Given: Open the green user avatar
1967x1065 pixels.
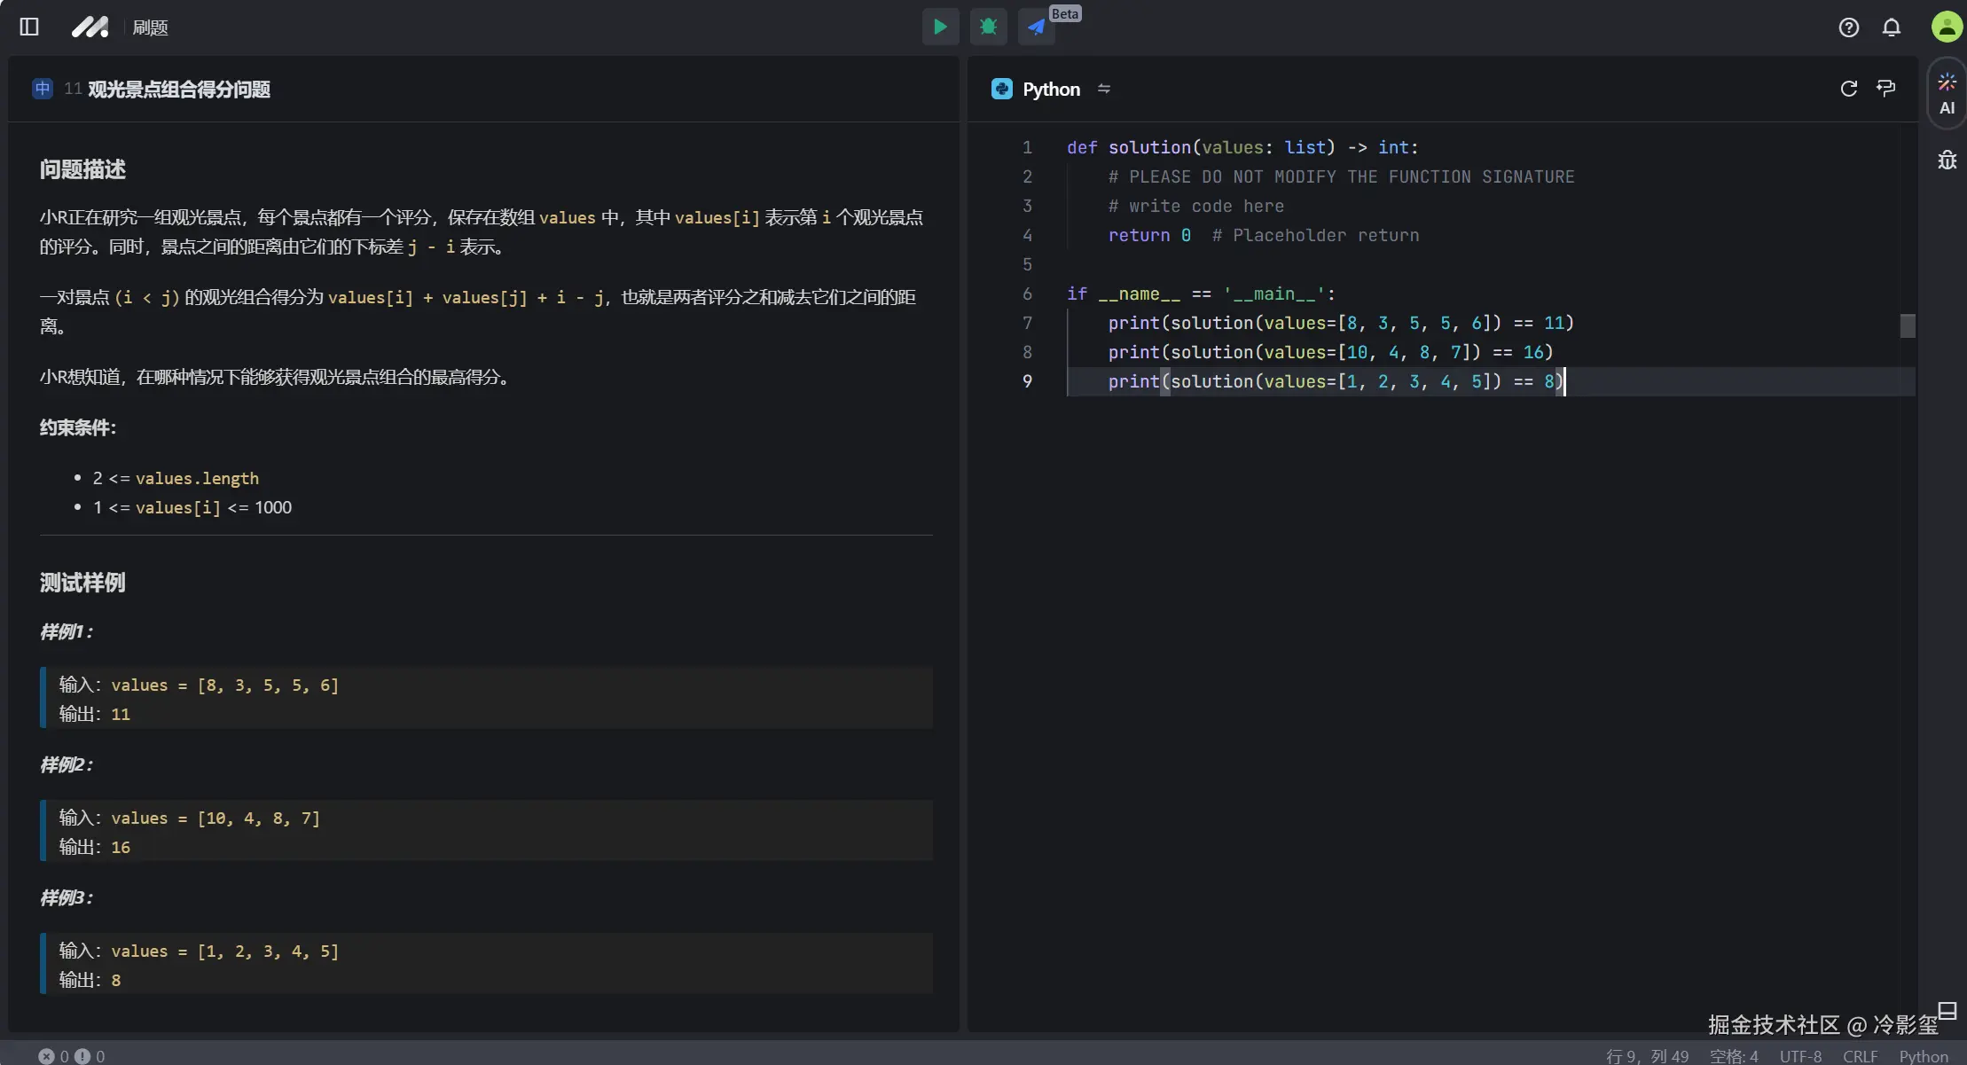Looking at the screenshot, I should (1946, 27).
